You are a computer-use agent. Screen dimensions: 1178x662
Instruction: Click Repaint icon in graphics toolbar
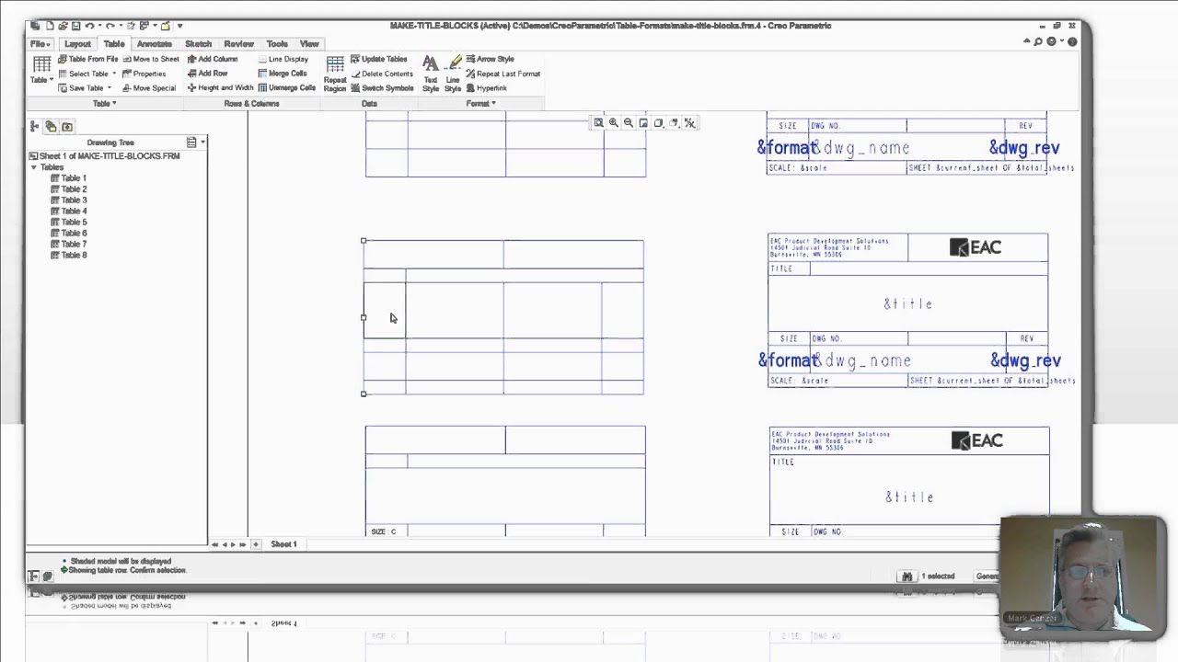[643, 123]
